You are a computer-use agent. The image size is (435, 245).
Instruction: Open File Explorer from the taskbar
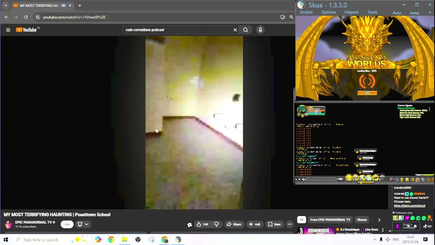tap(125, 240)
